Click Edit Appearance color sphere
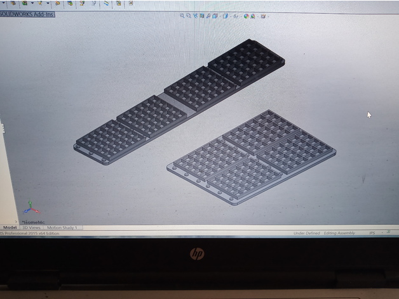The width and height of the screenshot is (399, 299). 246,16
